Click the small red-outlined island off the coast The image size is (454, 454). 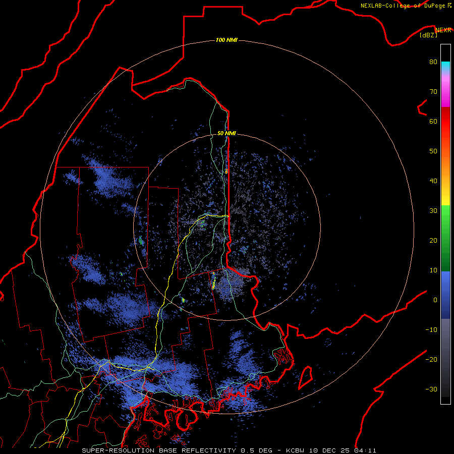click(x=305, y=377)
